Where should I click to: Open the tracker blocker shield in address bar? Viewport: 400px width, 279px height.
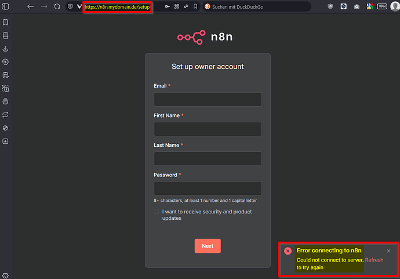70,6
